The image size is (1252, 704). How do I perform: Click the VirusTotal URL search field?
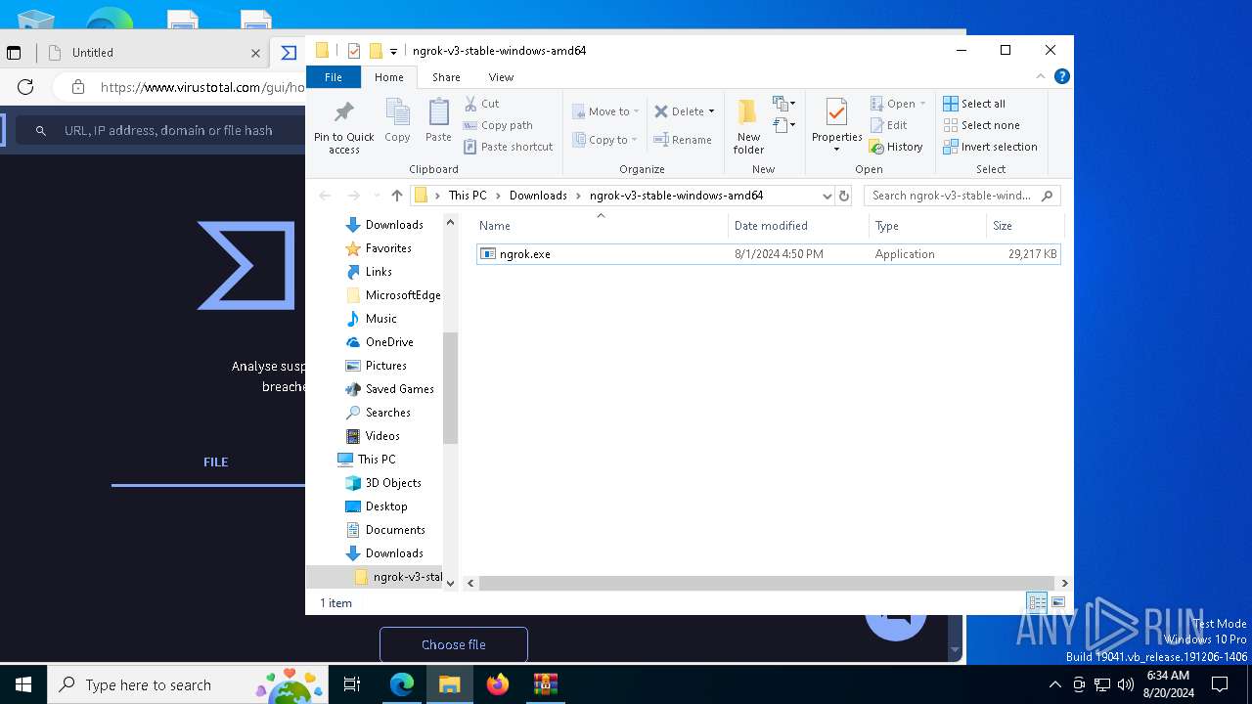pos(161,130)
